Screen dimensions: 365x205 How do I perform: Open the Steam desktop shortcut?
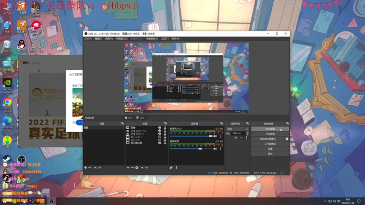click(7, 159)
